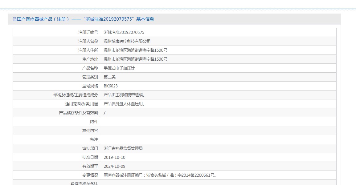The width and height of the screenshot is (356, 185).
Task: Click the document icon beside the page title
Action: [x=14, y=19]
